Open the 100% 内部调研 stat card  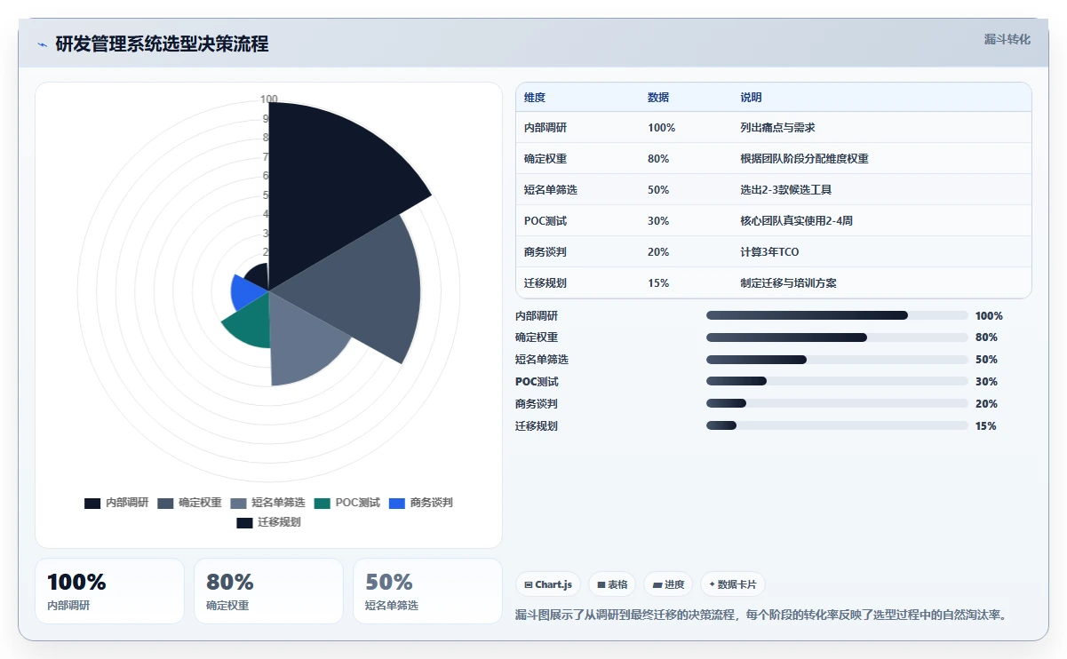coord(109,592)
